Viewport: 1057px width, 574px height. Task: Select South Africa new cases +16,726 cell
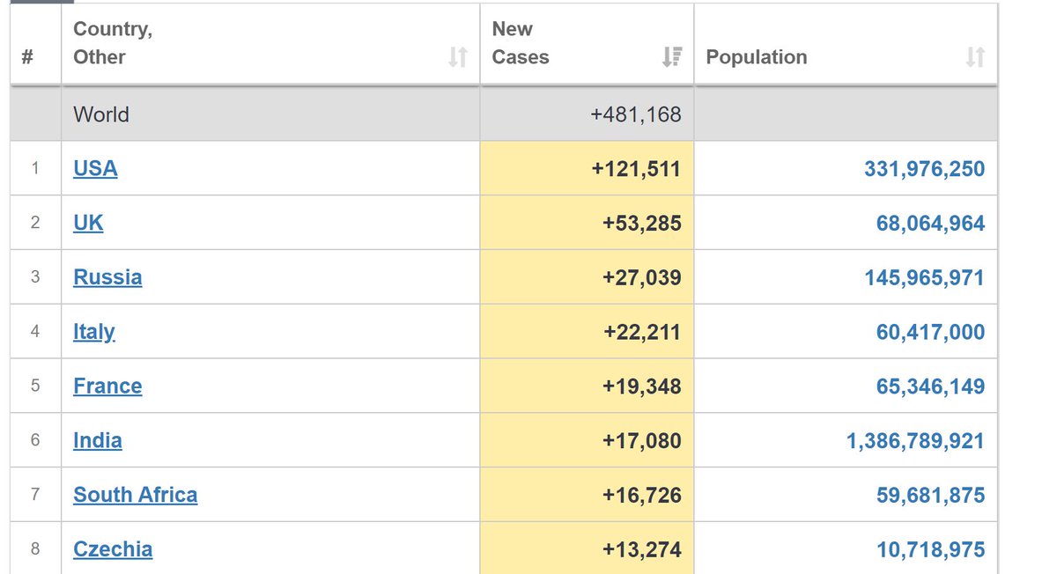tap(587, 495)
